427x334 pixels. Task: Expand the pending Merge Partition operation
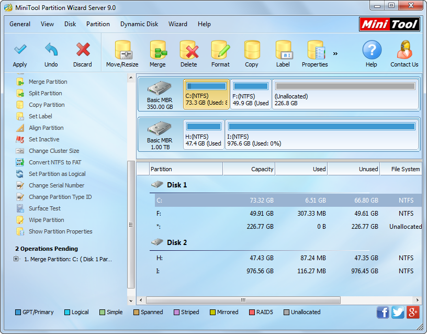[16, 259]
